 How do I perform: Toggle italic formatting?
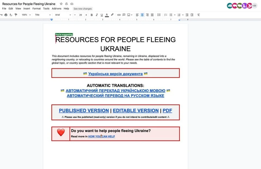click(x=97, y=15)
